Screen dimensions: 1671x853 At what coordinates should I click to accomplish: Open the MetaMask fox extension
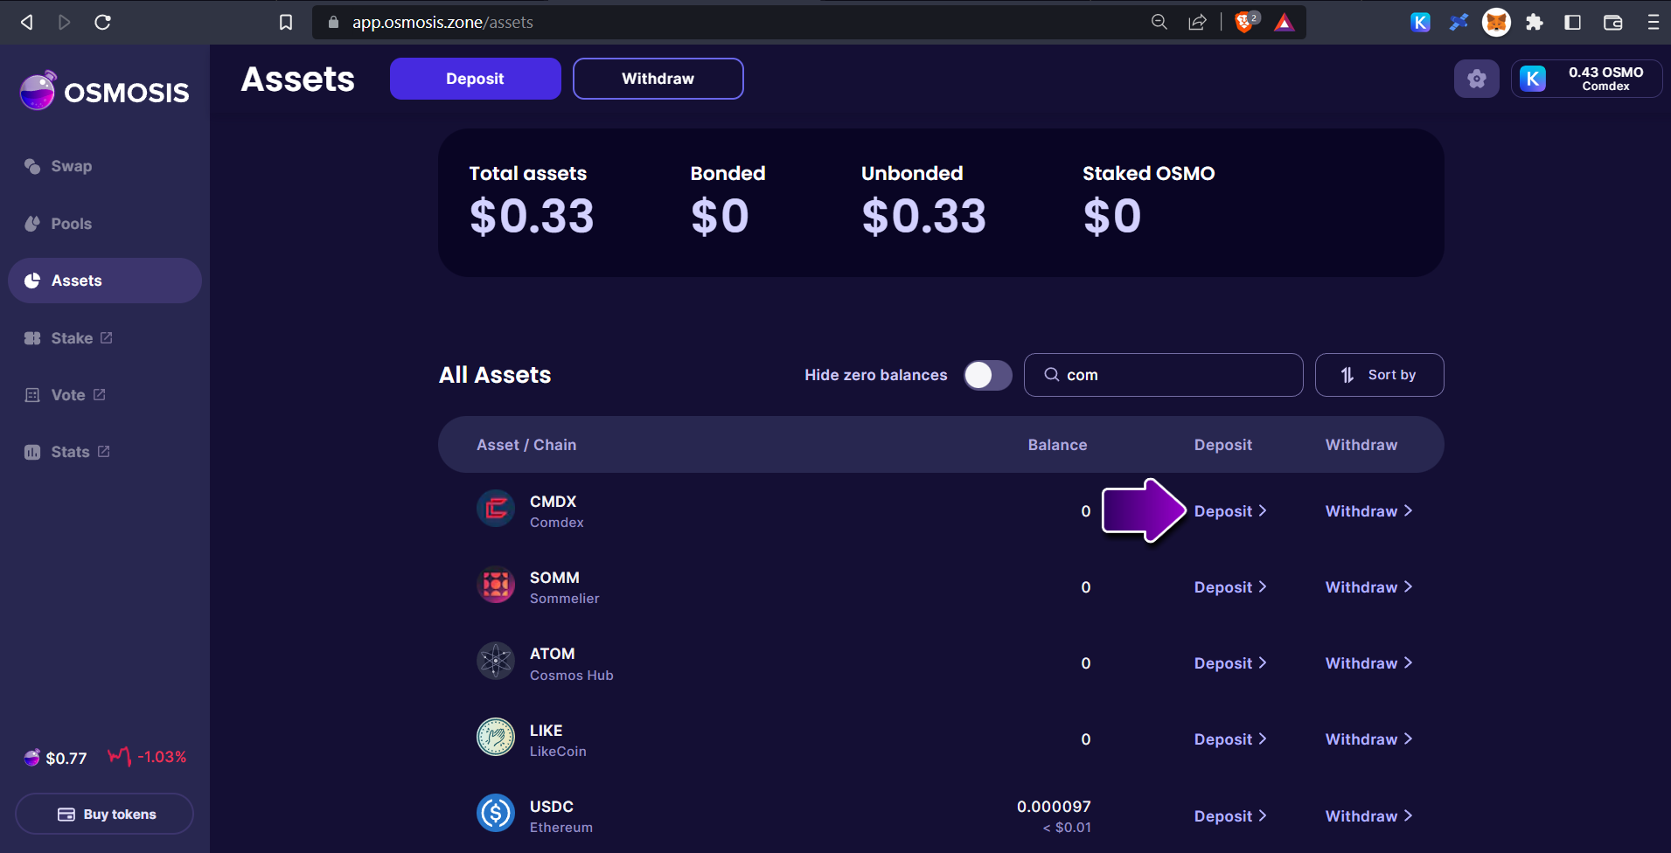[1496, 22]
